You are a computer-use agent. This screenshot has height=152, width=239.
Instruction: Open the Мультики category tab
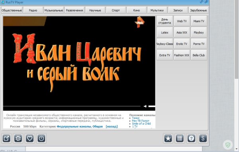(x=157, y=10)
